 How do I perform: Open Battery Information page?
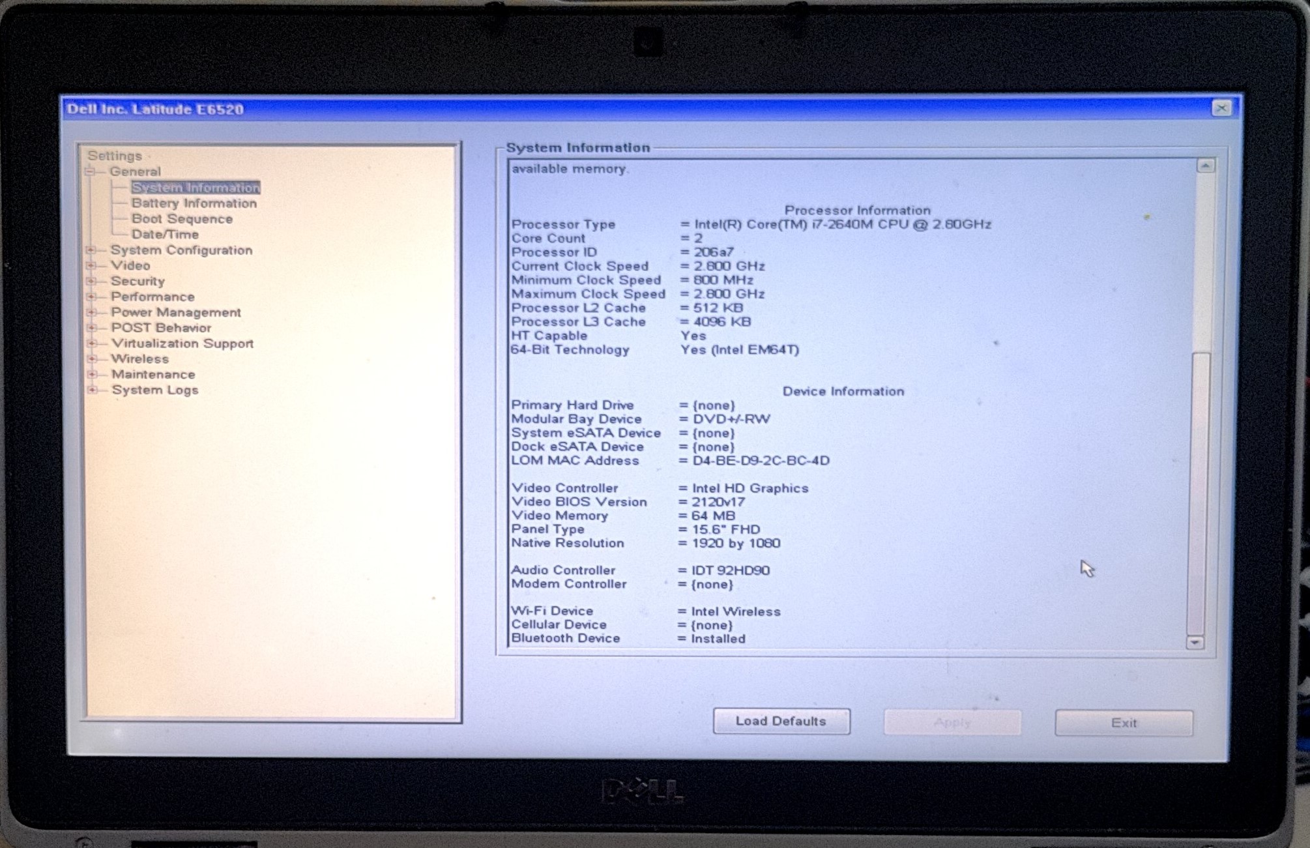point(194,203)
